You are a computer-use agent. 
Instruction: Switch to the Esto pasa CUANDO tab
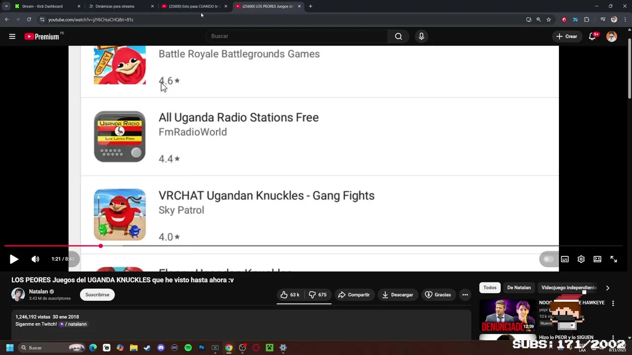[x=193, y=6]
